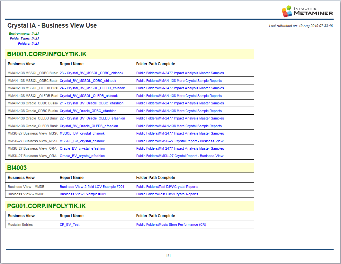Click the BI4003 section heading
341x264 pixels.
17,168
